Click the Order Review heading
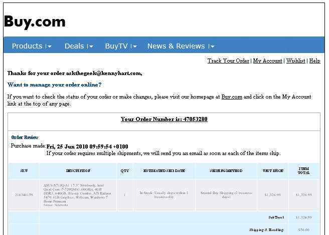 (25, 137)
